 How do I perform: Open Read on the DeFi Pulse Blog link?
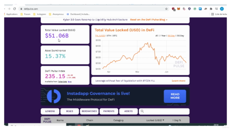click(149, 19)
